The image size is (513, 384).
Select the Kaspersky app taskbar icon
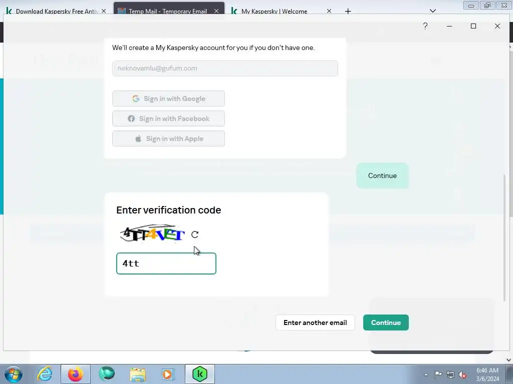[200, 374]
